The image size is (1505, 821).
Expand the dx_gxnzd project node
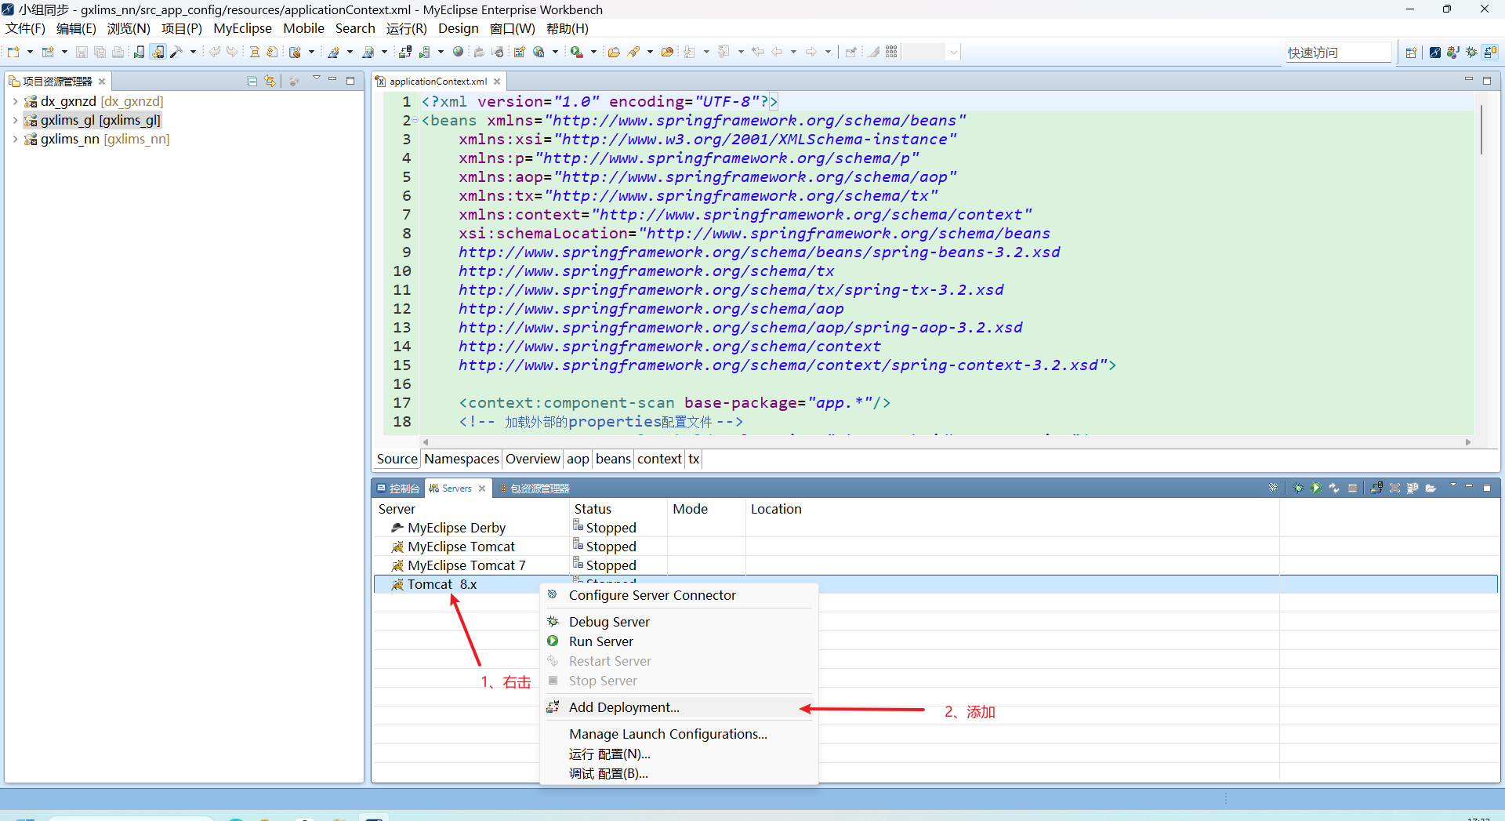click(15, 101)
